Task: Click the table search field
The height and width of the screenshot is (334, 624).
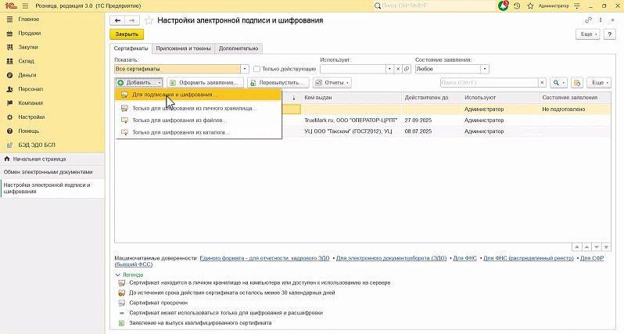Action: click(x=489, y=82)
